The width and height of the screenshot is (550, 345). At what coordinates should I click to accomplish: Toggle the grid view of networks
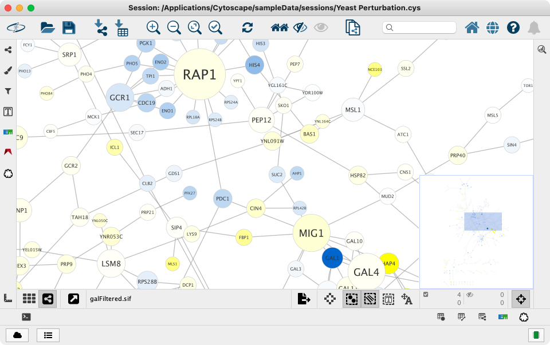(29, 299)
